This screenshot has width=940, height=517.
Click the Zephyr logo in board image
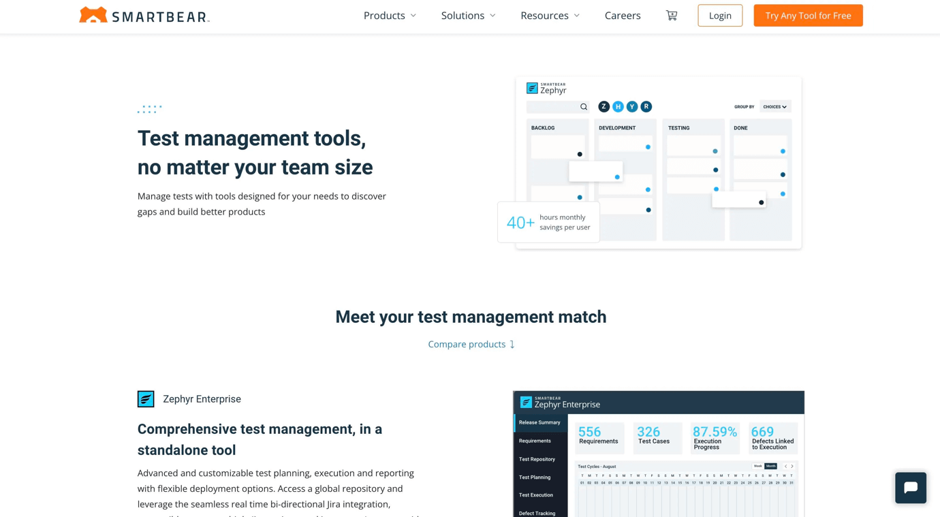[546, 89]
